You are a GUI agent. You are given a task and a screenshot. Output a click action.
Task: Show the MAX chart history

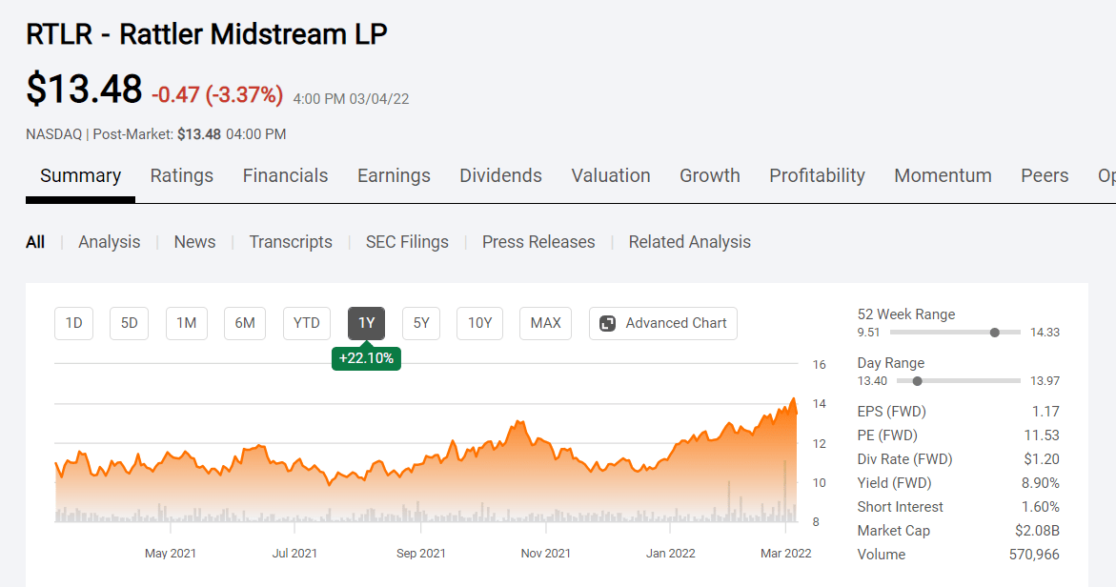[545, 323]
